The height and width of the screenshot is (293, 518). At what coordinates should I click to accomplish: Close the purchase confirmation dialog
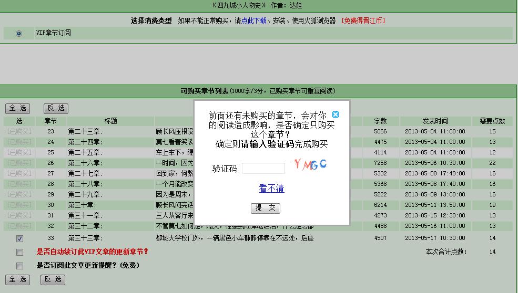pyautogui.click(x=336, y=114)
